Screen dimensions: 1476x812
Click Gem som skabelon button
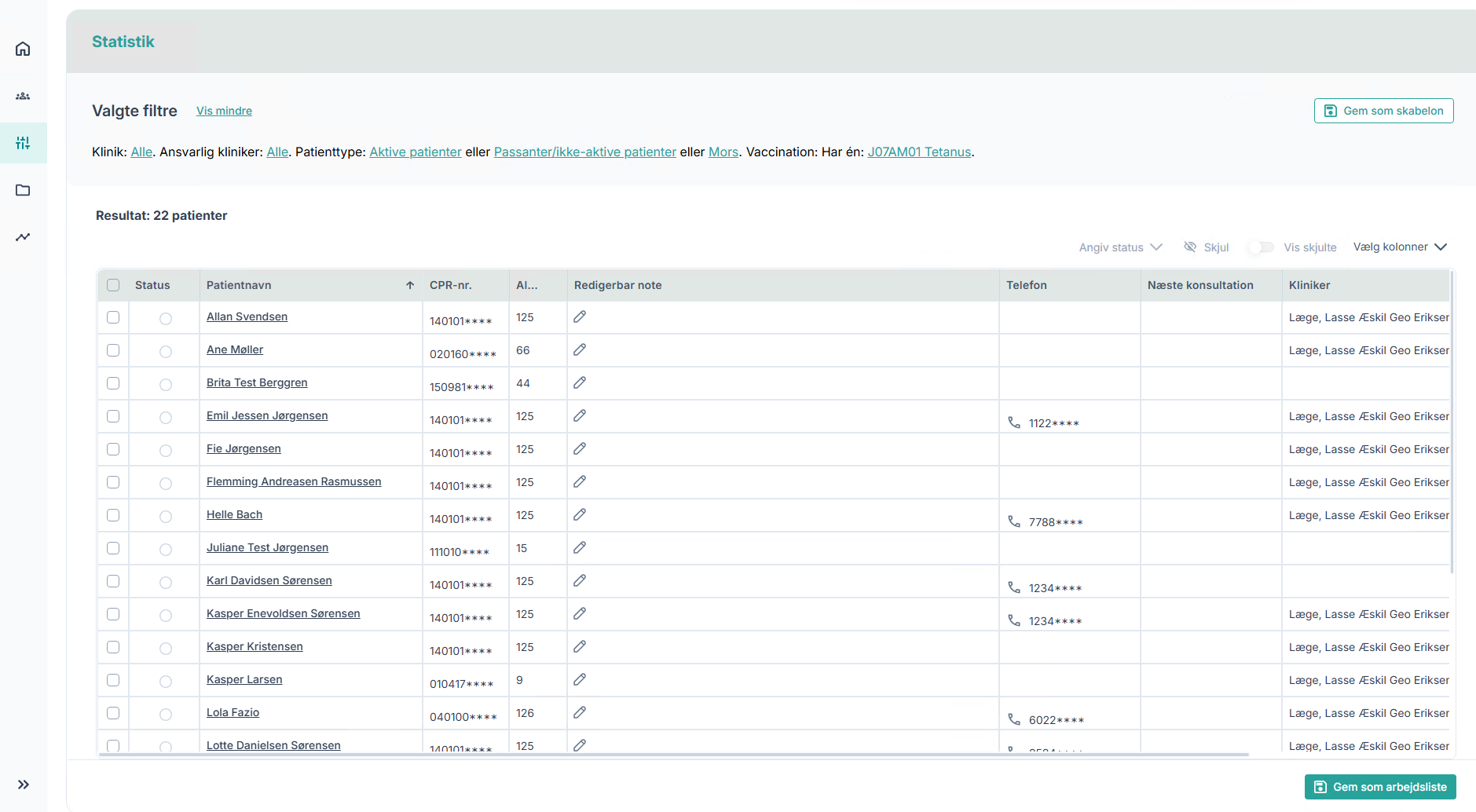click(1384, 111)
